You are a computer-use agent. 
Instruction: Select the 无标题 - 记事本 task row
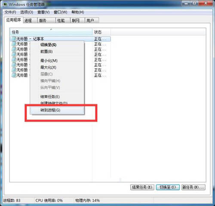[x=60, y=39]
